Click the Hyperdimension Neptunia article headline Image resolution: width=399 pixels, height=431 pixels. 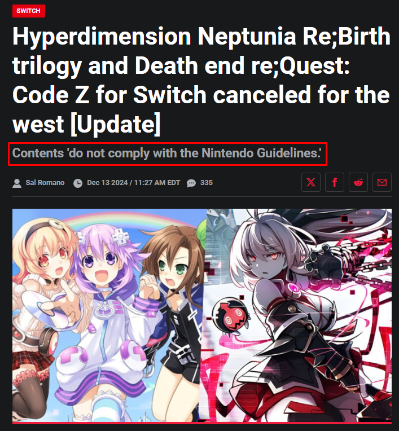click(201, 80)
